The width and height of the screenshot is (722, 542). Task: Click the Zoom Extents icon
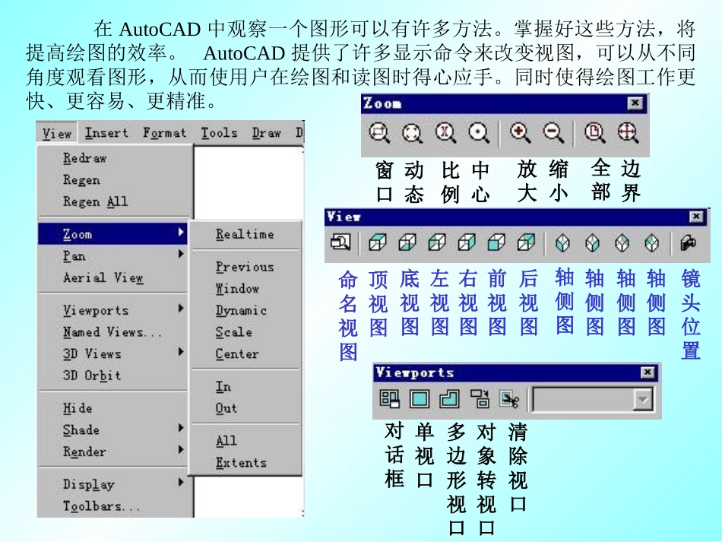[x=628, y=132]
